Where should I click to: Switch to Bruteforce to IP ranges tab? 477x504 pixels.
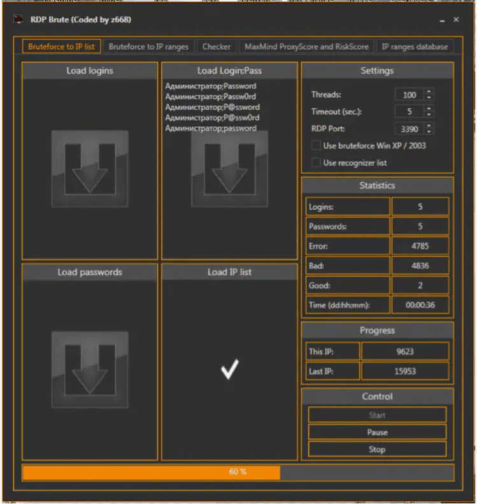click(148, 47)
